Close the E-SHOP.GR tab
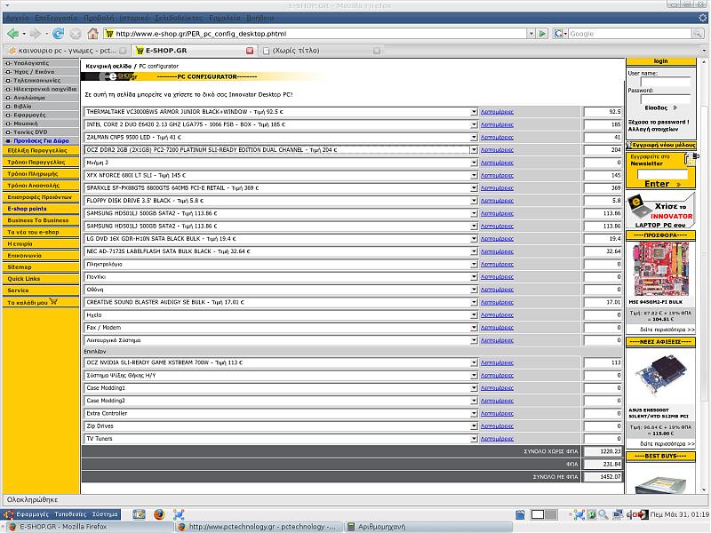This screenshot has width=711, height=533. (250, 51)
